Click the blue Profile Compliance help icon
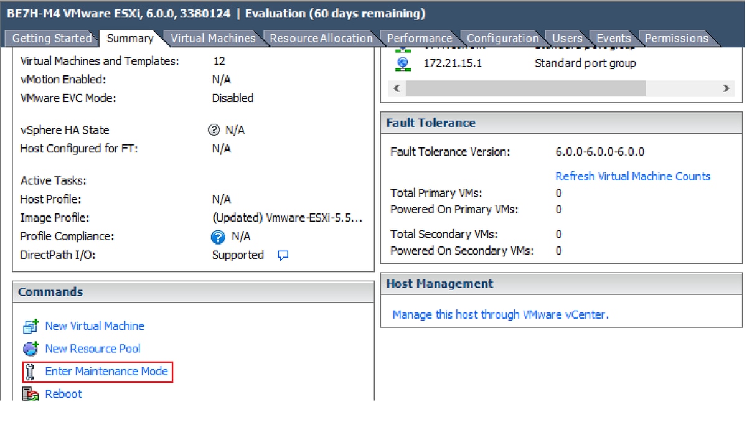This screenshot has height=440, width=747. (218, 236)
